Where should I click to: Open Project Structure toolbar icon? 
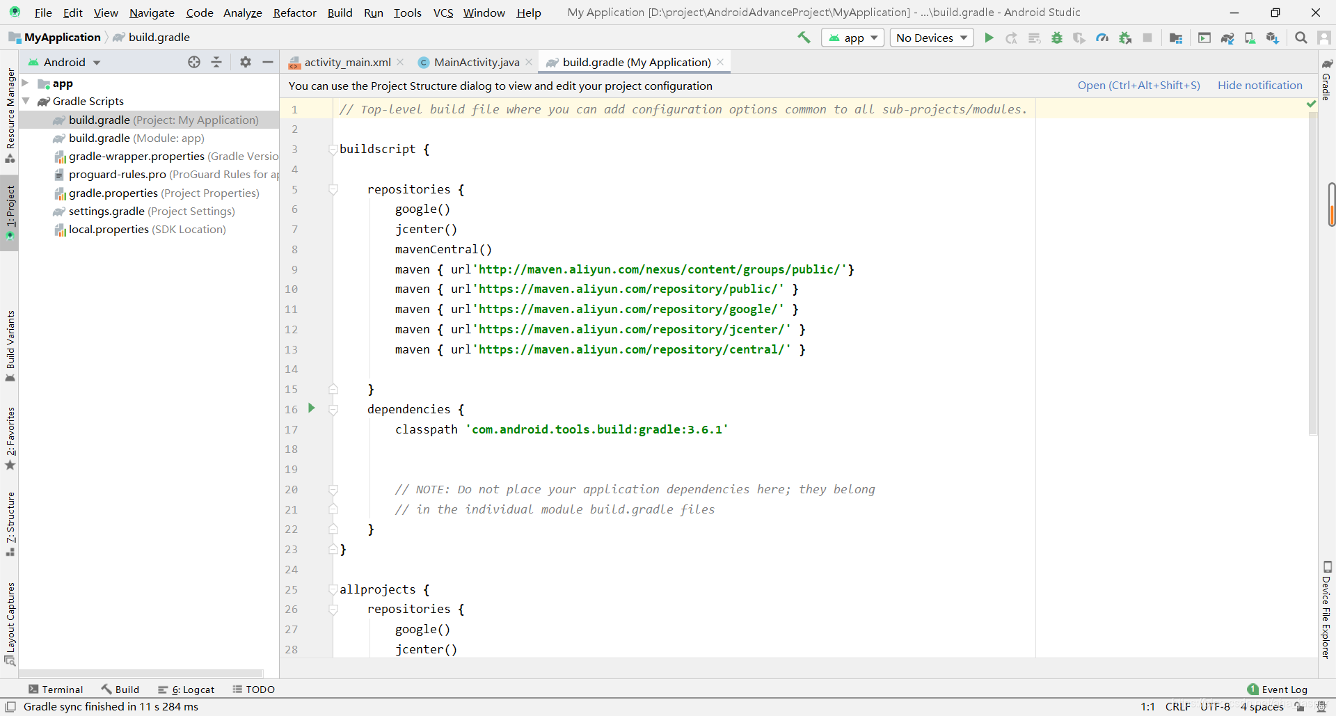click(1176, 38)
